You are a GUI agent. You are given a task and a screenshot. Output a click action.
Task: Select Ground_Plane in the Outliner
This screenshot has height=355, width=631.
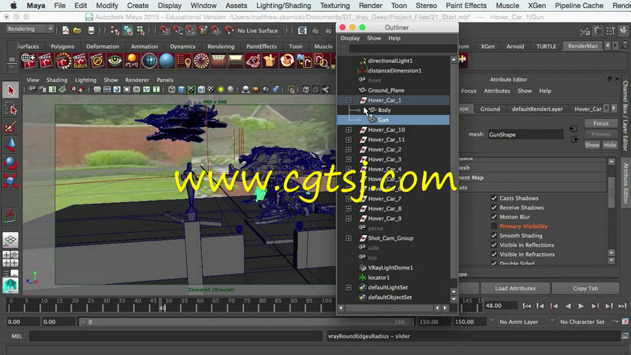(386, 90)
